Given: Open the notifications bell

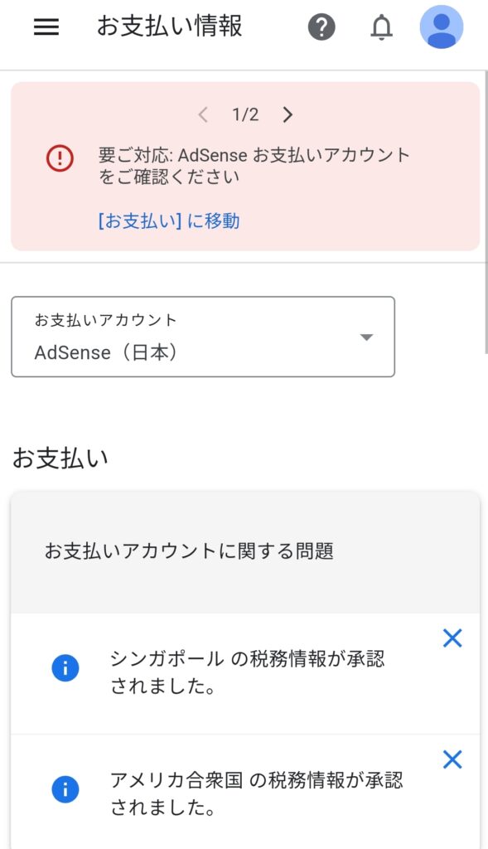Looking at the screenshot, I should [381, 27].
